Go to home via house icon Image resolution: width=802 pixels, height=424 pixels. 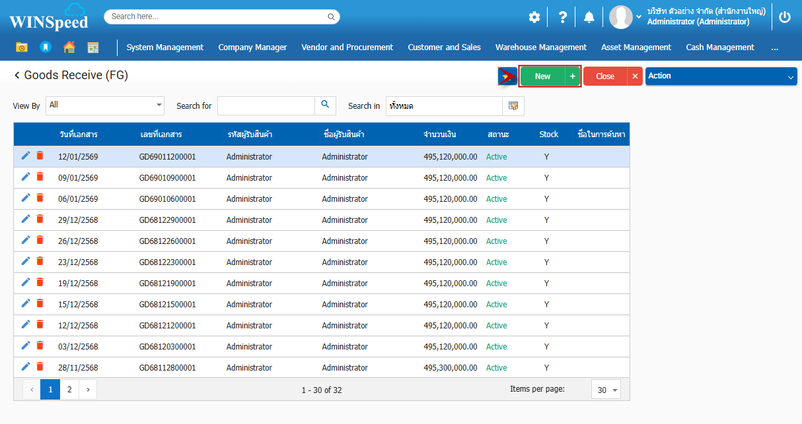point(69,47)
